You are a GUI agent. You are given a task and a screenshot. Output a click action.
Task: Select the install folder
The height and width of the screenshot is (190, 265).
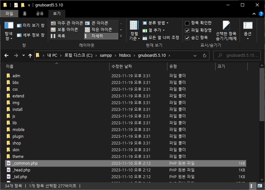(125, 109)
